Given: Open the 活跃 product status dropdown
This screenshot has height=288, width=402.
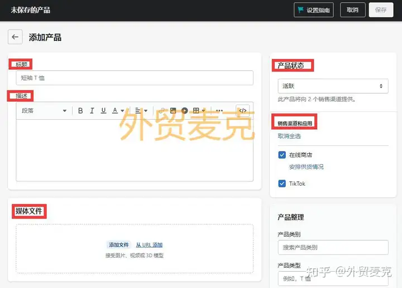Looking at the screenshot, I should click(x=333, y=86).
